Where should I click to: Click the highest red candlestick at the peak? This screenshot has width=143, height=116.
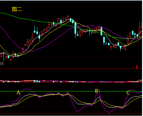[x=68, y=17]
